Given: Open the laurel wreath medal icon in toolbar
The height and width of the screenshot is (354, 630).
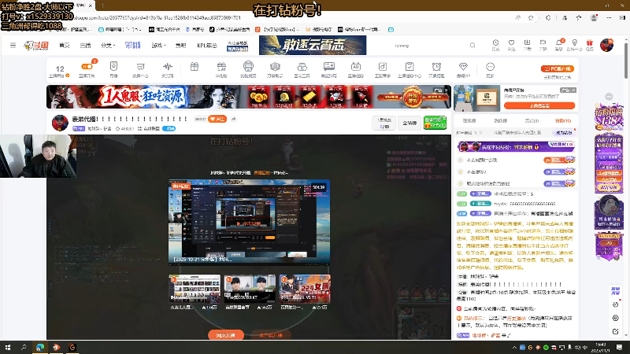Looking at the screenshot, I should (x=275, y=67).
